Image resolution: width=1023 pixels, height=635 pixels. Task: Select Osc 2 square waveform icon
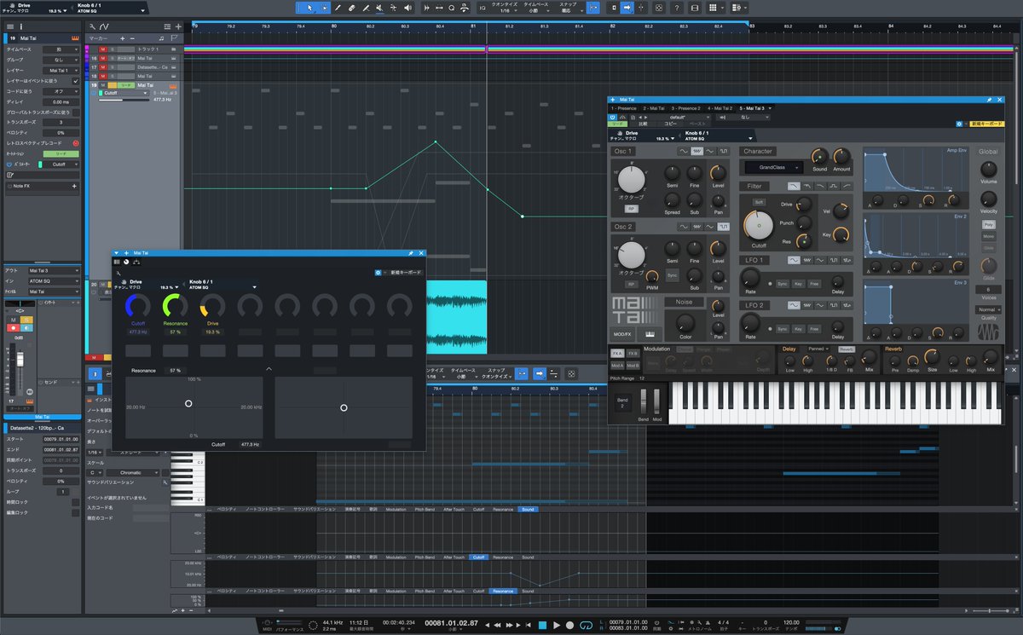point(724,227)
